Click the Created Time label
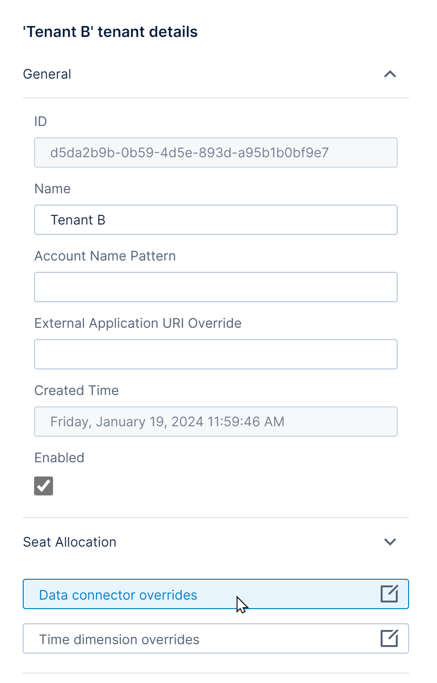The height and width of the screenshot is (683, 437). (x=77, y=390)
